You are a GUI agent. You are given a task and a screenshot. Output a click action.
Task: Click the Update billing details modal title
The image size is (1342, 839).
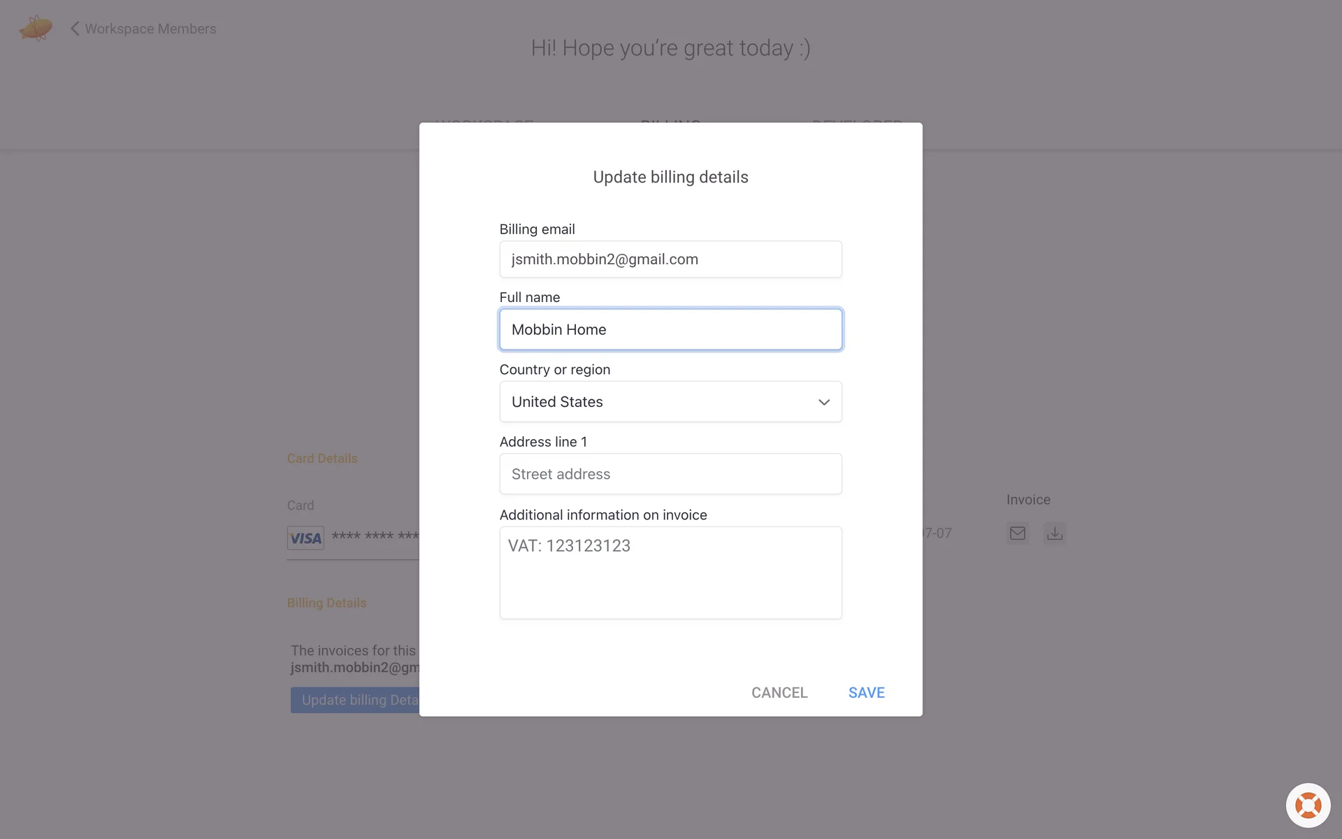tap(670, 177)
